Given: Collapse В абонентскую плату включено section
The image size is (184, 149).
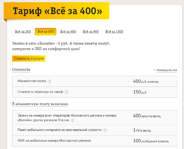Looking at the screenshot, I should pos(11,104).
